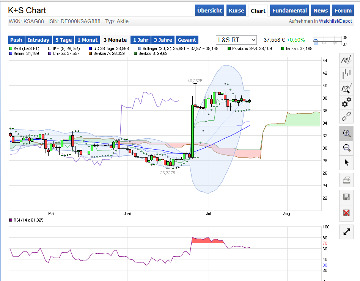360x281 pixels.
Task: Enable Push live updates button
Action: click(x=16, y=40)
